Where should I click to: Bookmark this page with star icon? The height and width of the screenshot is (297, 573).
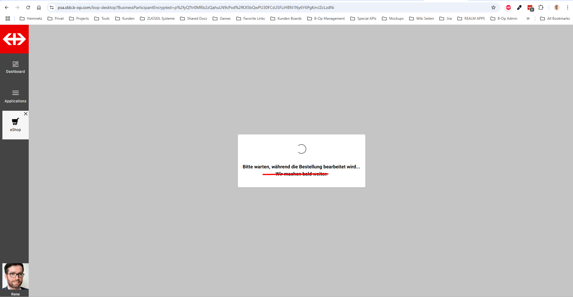click(x=493, y=7)
